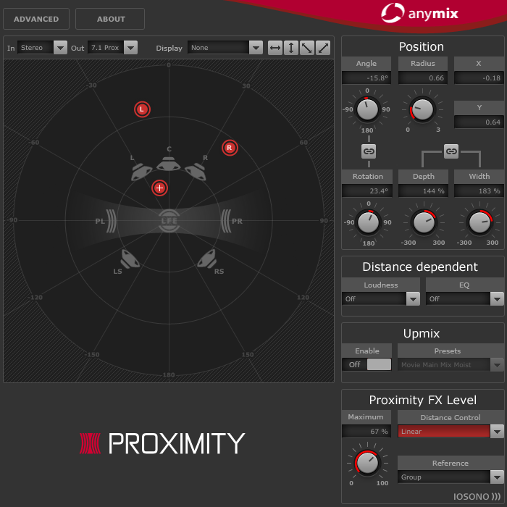
Task: Click the Y value field
Action: [x=479, y=122]
